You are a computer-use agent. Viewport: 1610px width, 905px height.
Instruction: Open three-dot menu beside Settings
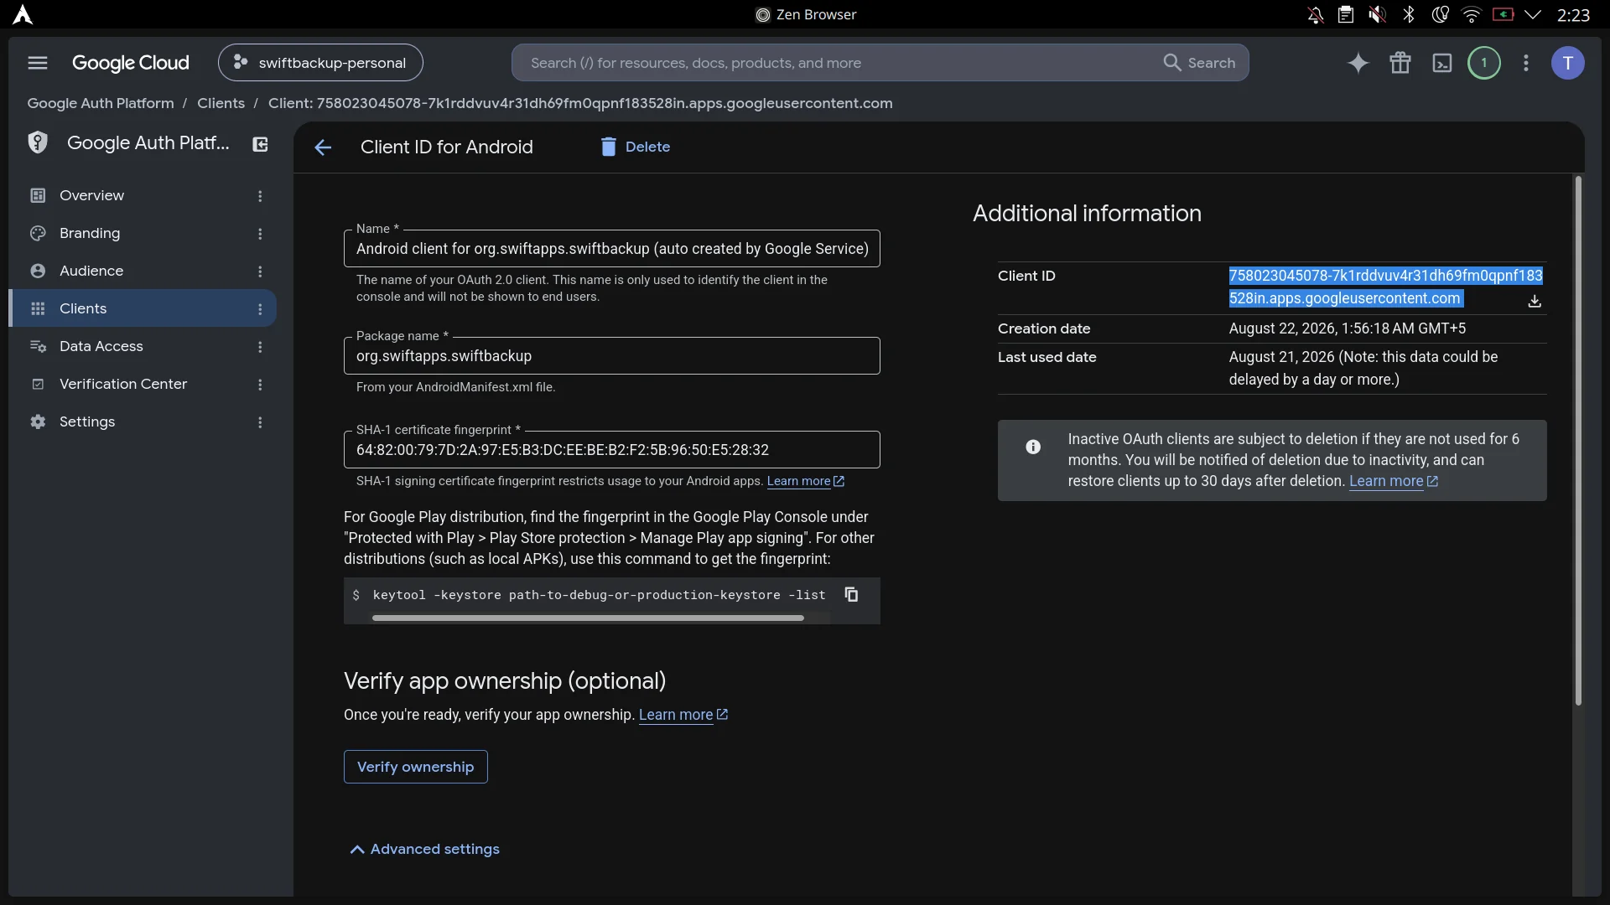coord(260,422)
